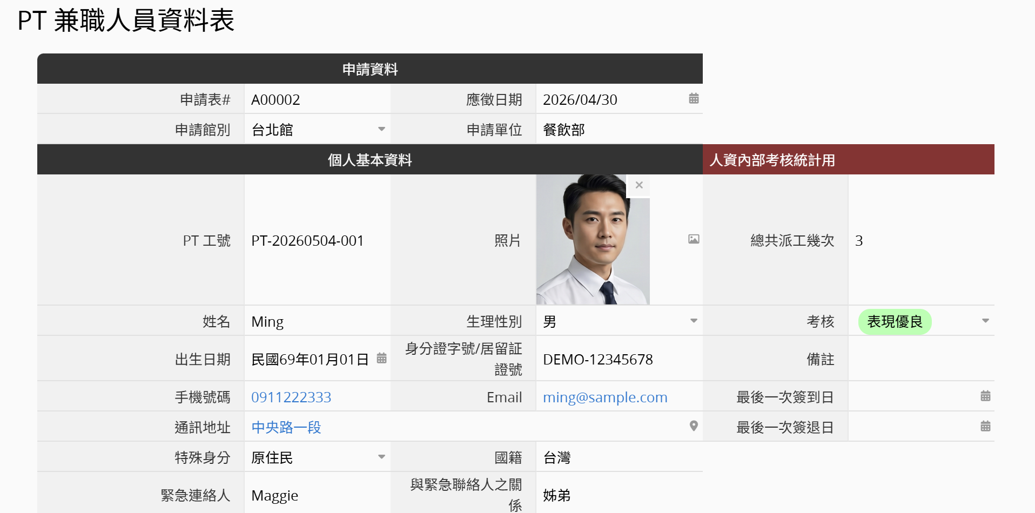Edit the 出生日期 value 民國69年01月01日
1035x513 pixels.
(x=310, y=360)
